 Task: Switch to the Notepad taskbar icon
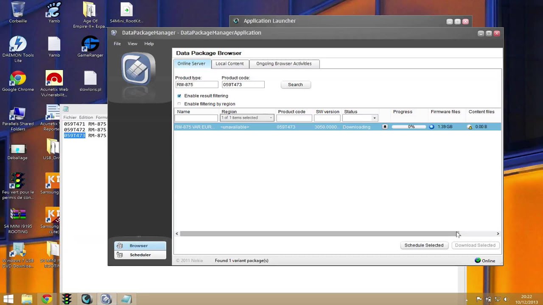click(x=126, y=299)
